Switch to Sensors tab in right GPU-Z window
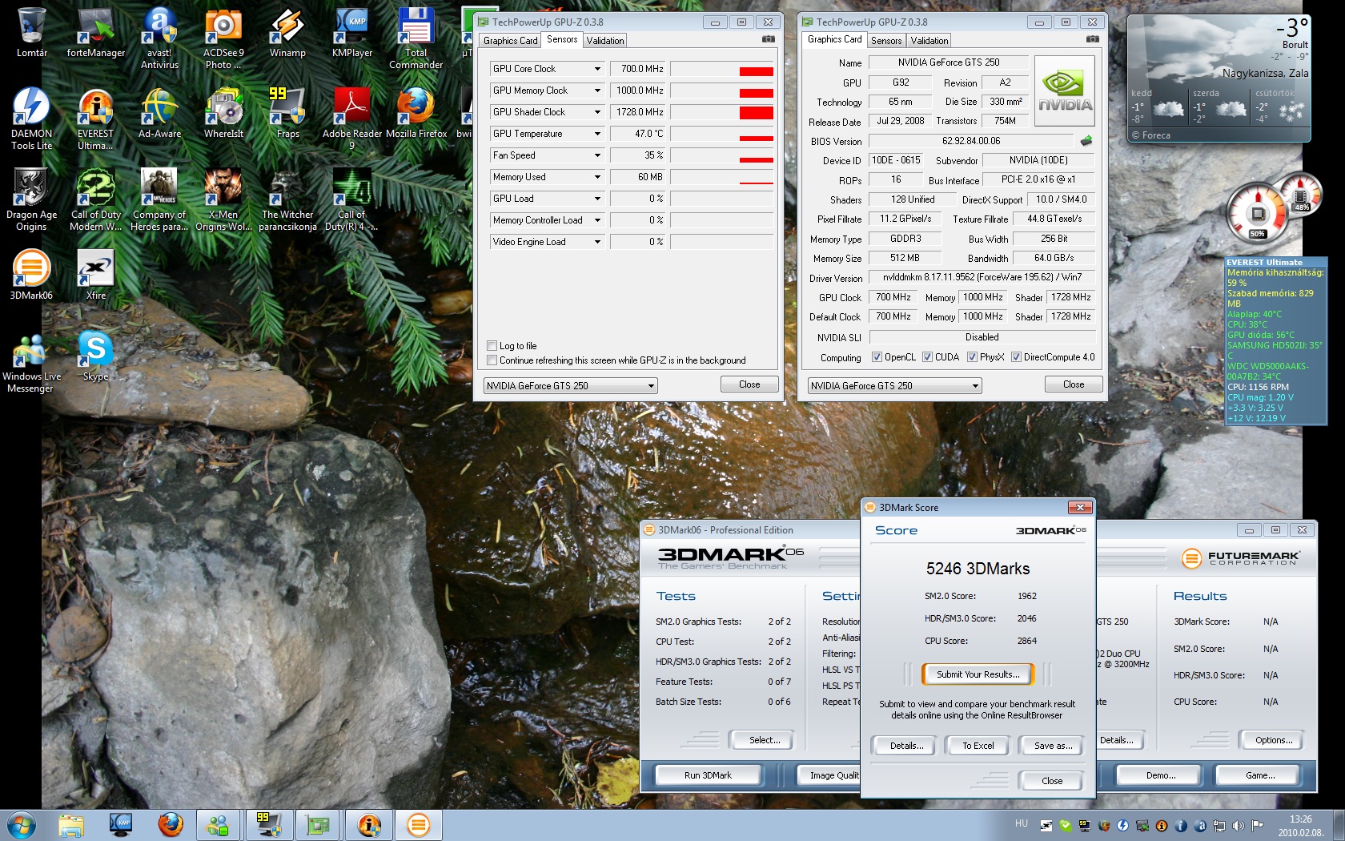 click(886, 41)
